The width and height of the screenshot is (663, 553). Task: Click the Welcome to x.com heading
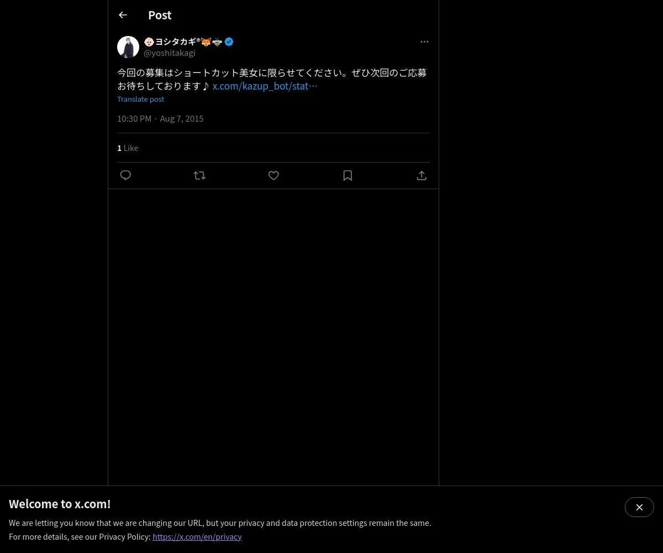point(60,504)
